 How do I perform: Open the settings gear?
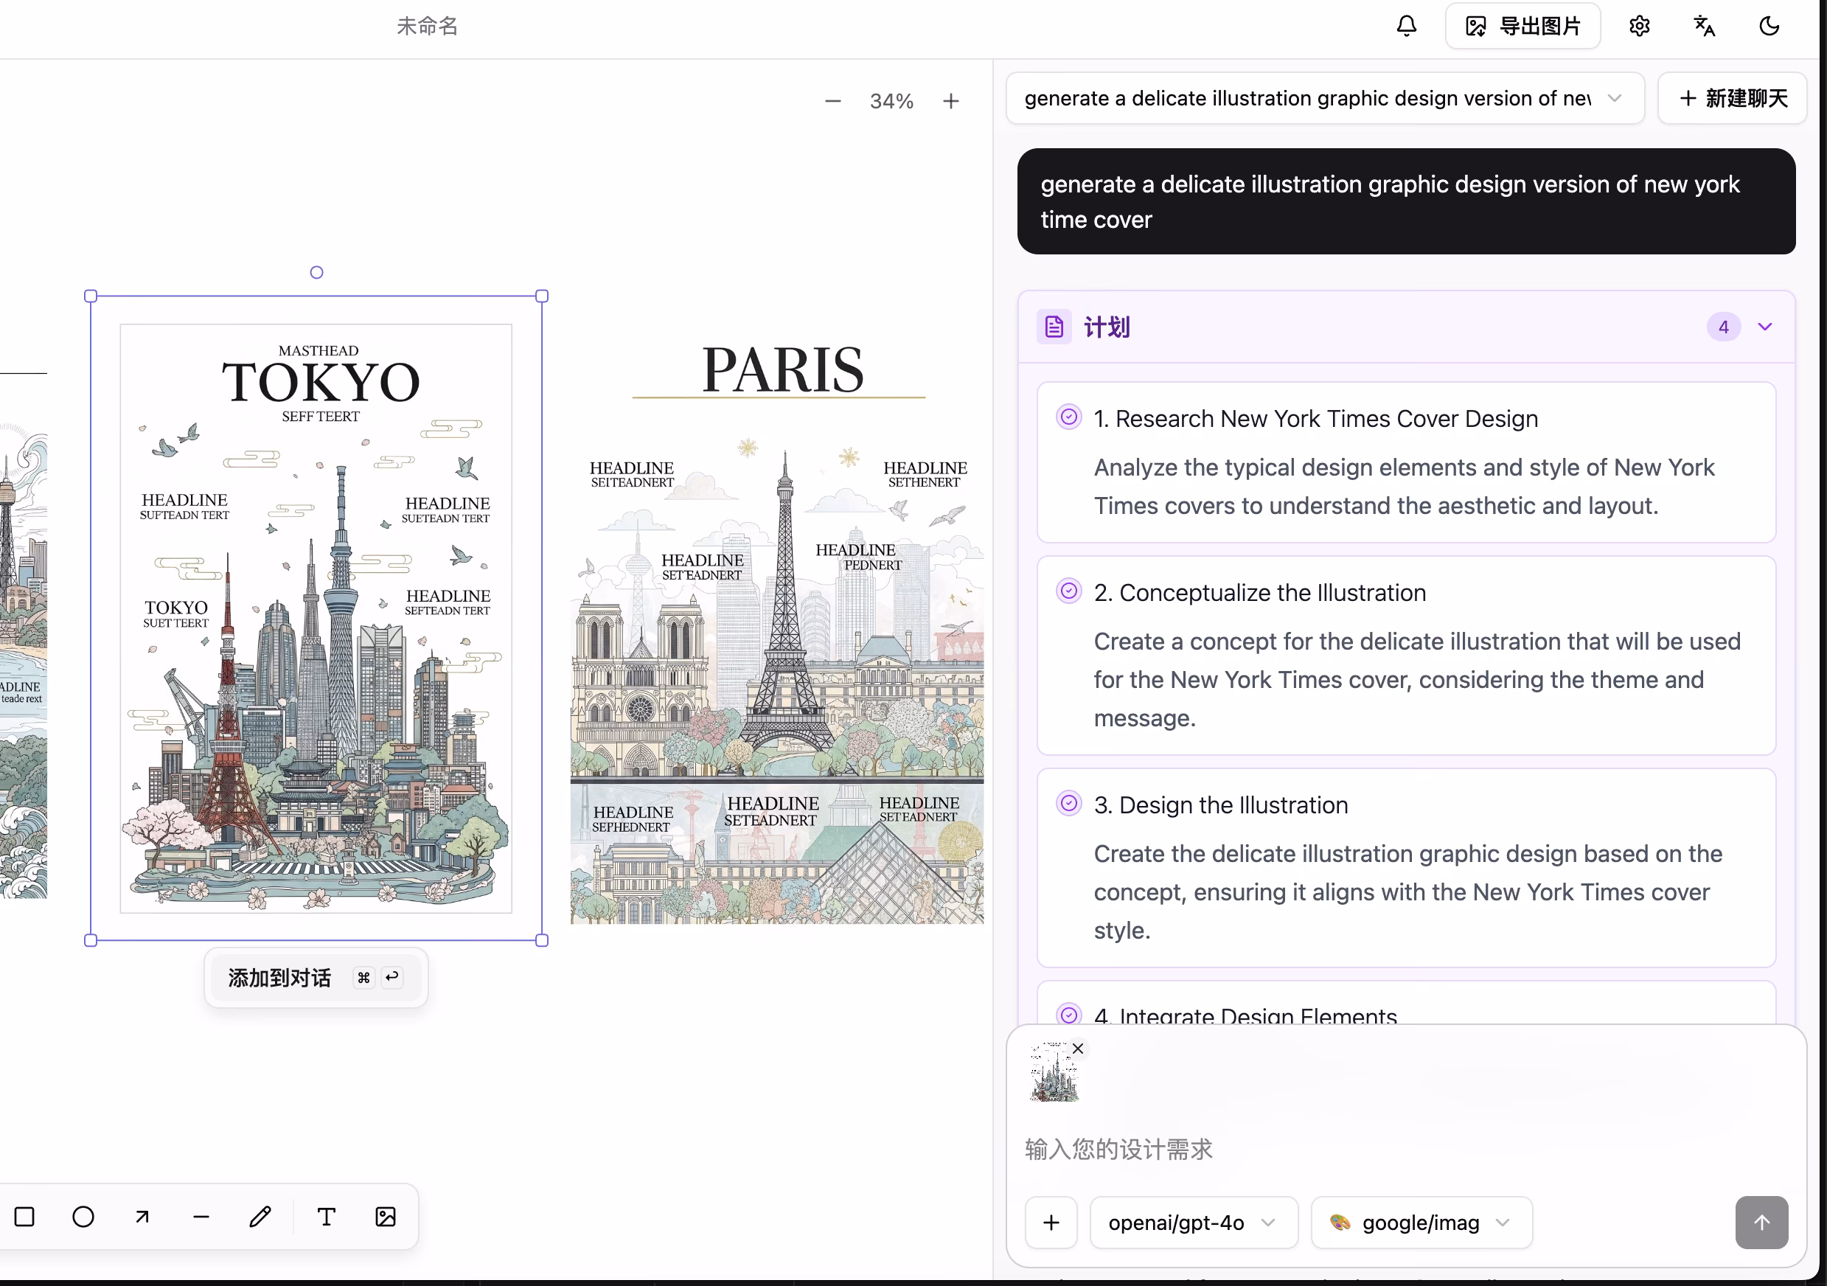pos(1638,27)
